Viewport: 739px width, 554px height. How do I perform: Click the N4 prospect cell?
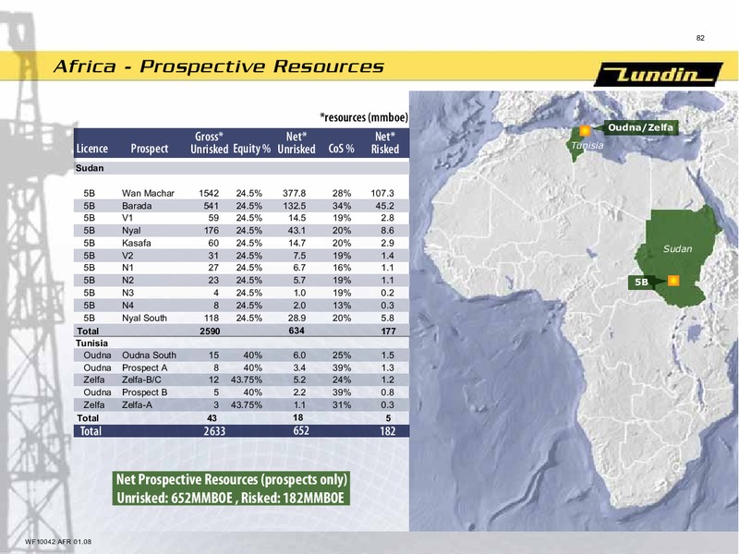pos(127,306)
